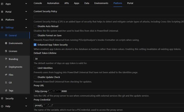The height and width of the screenshot is (112, 184).
Task: Collapse the Settings section chevron
Action: click(26, 27)
